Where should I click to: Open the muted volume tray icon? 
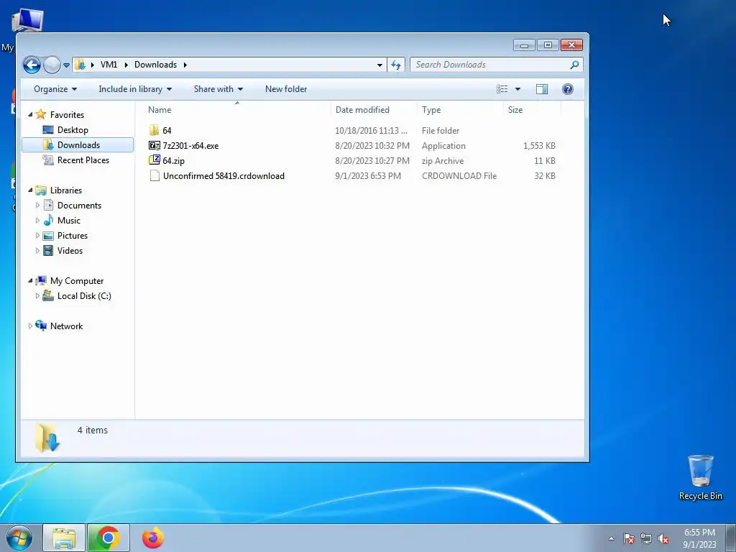(x=663, y=538)
